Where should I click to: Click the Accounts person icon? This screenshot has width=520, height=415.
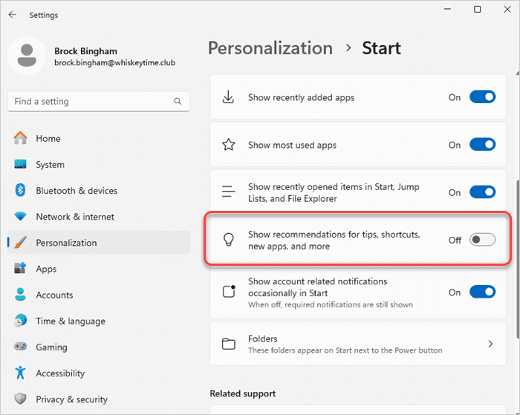(20, 294)
